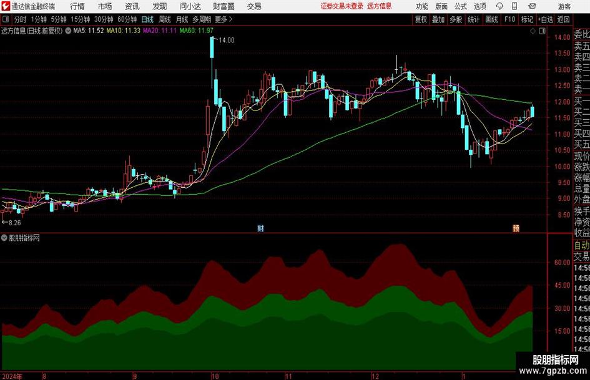Click the 复权 button
Viewport: 590px width, 380px height.
[421, 19]
